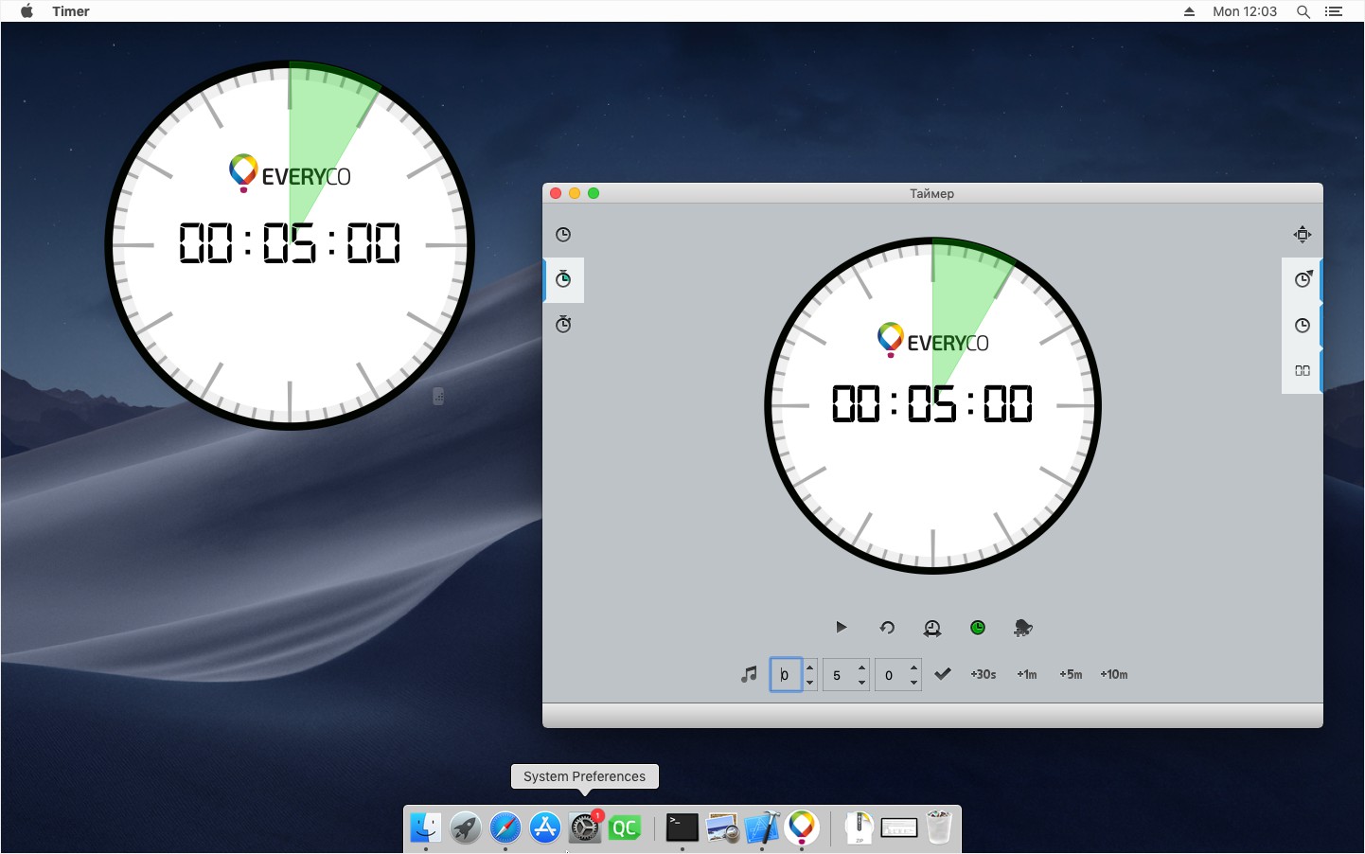Screen dimensions: 1365x854
Task: Open Launchpad from the Dock
Action: (466, 827)
